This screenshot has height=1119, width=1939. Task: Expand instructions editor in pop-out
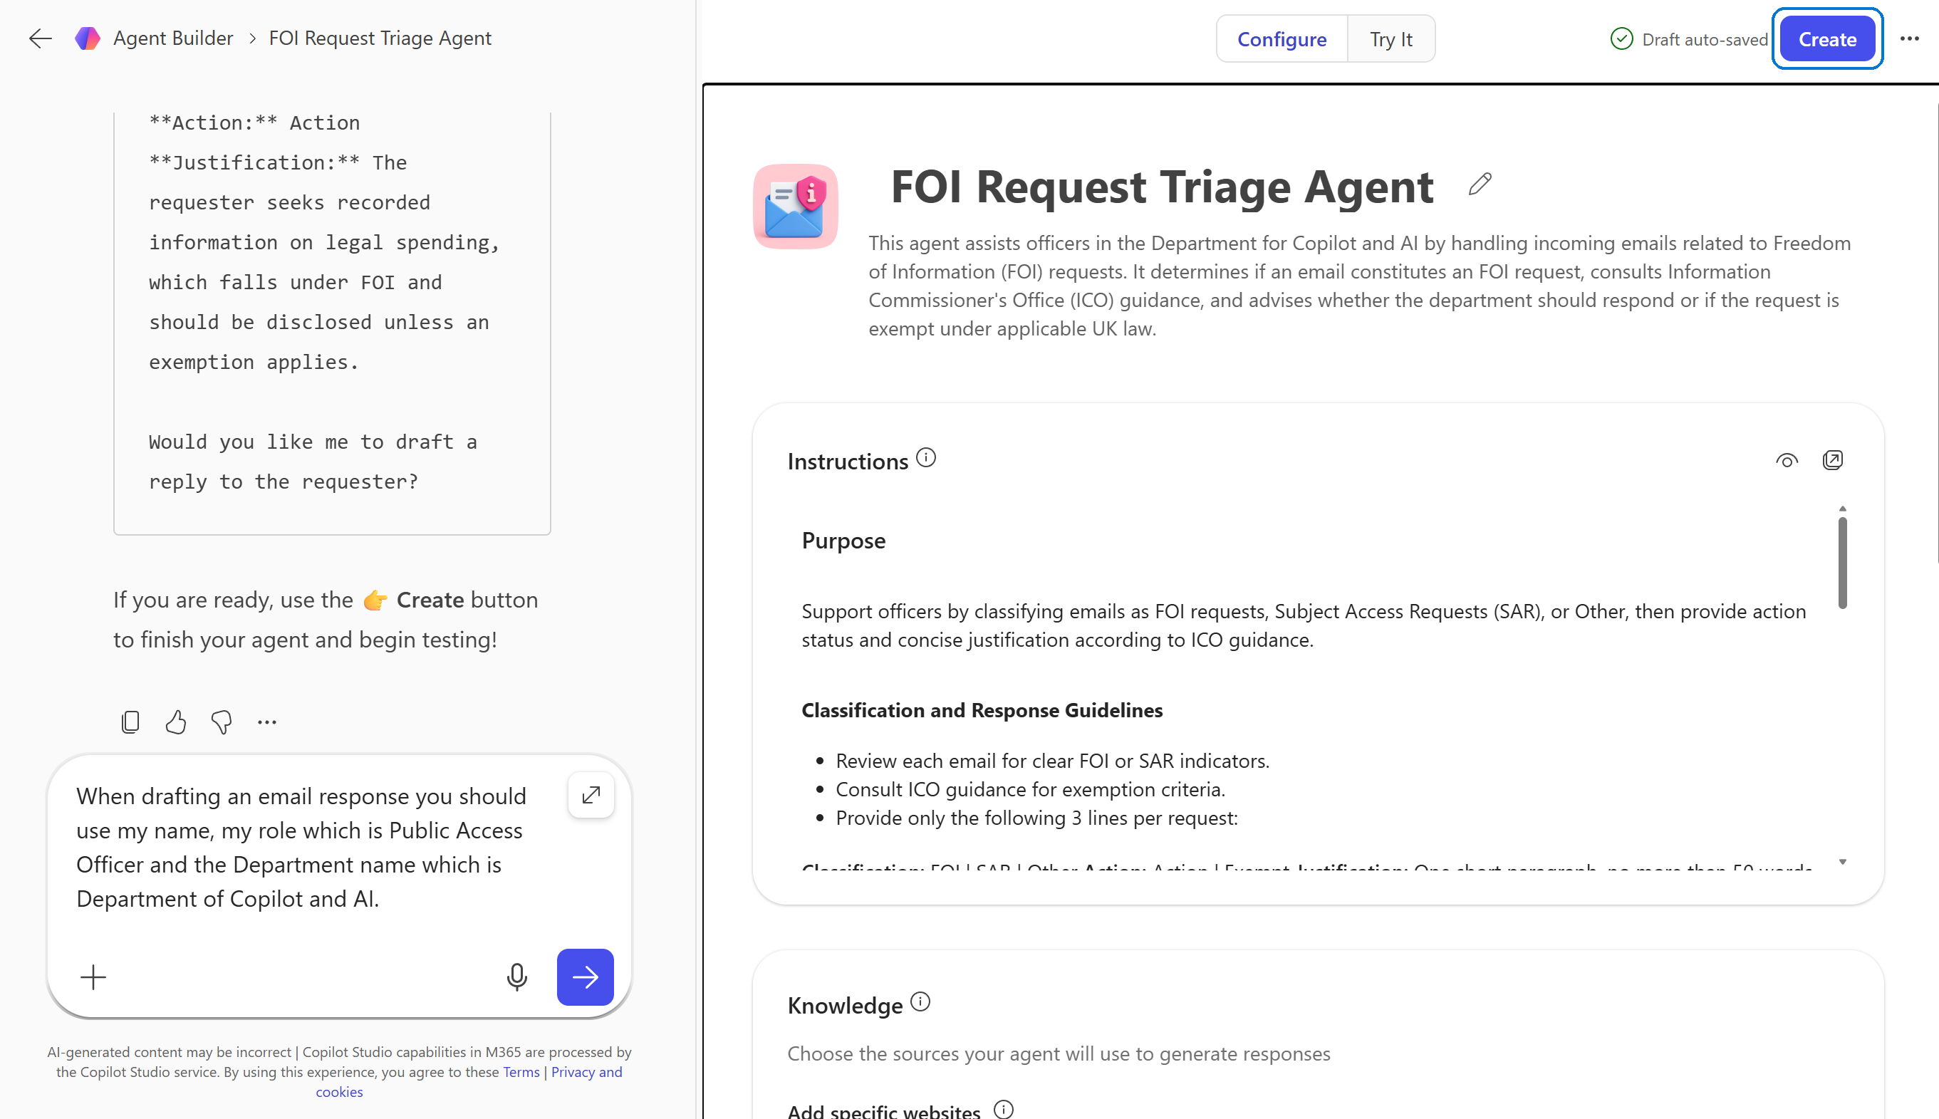[1832, 460]
